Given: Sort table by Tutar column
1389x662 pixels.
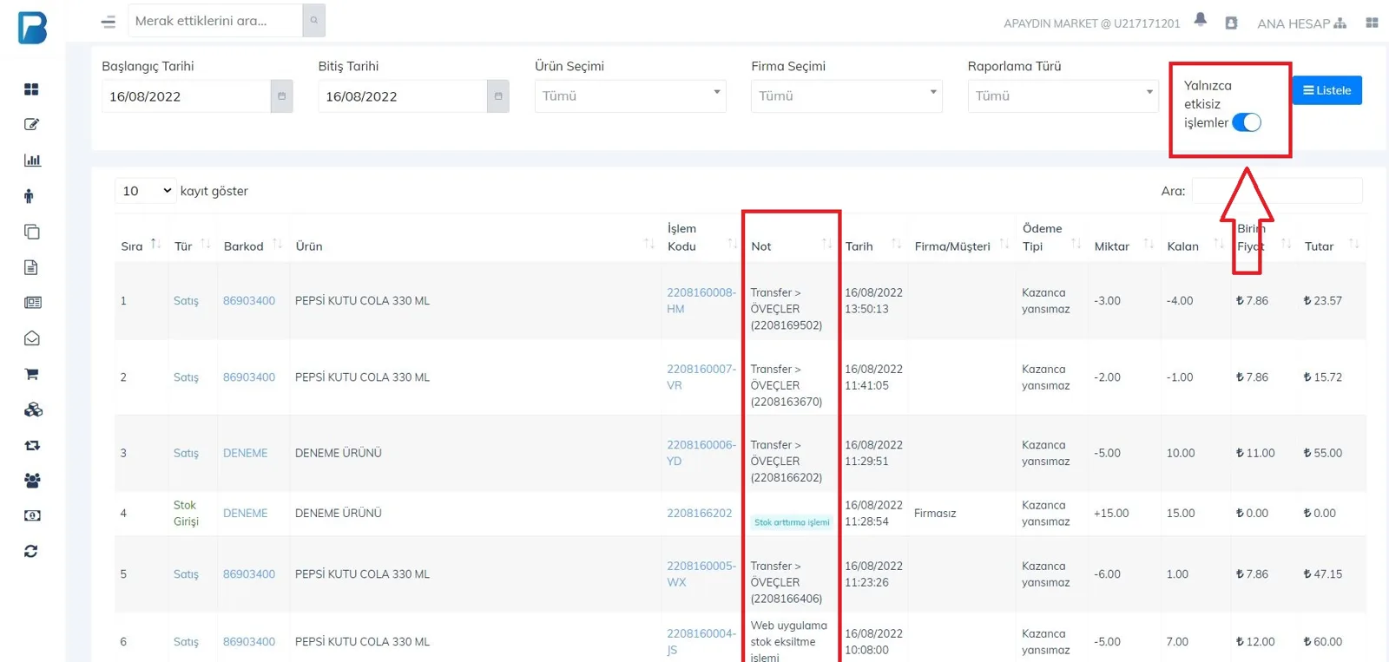Looking at the screenshot, I should tap(1332, 246).
